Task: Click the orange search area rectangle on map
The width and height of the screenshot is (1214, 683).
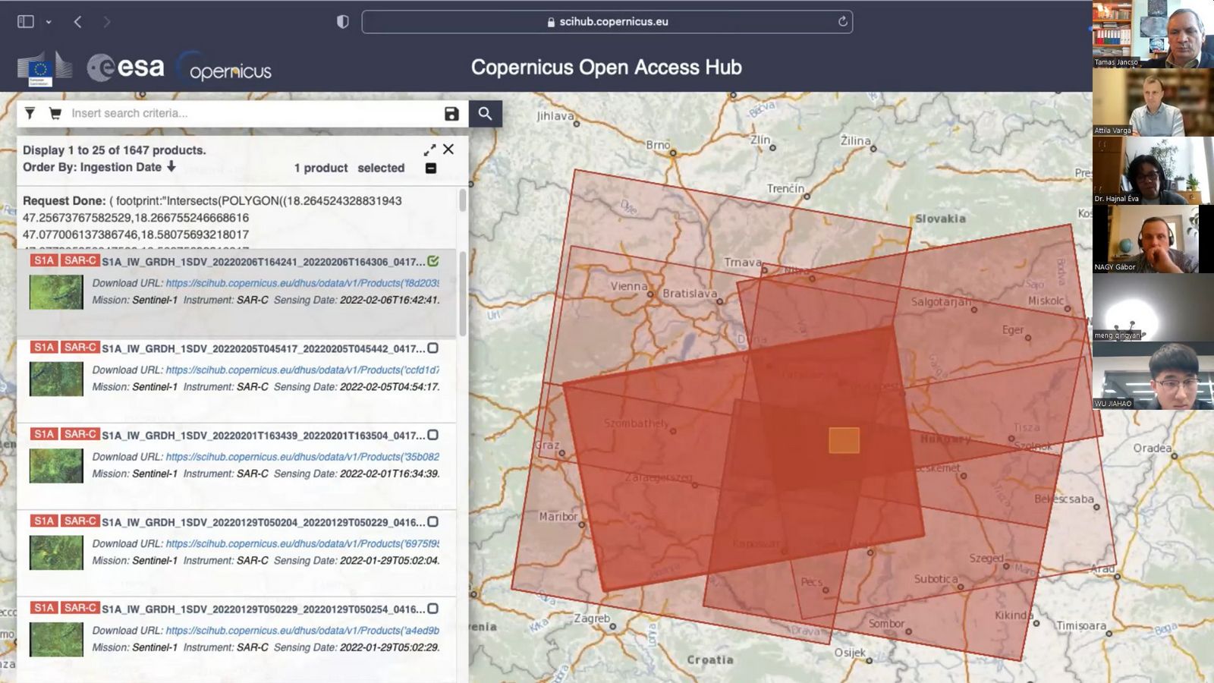Action: tap(844, 440)
